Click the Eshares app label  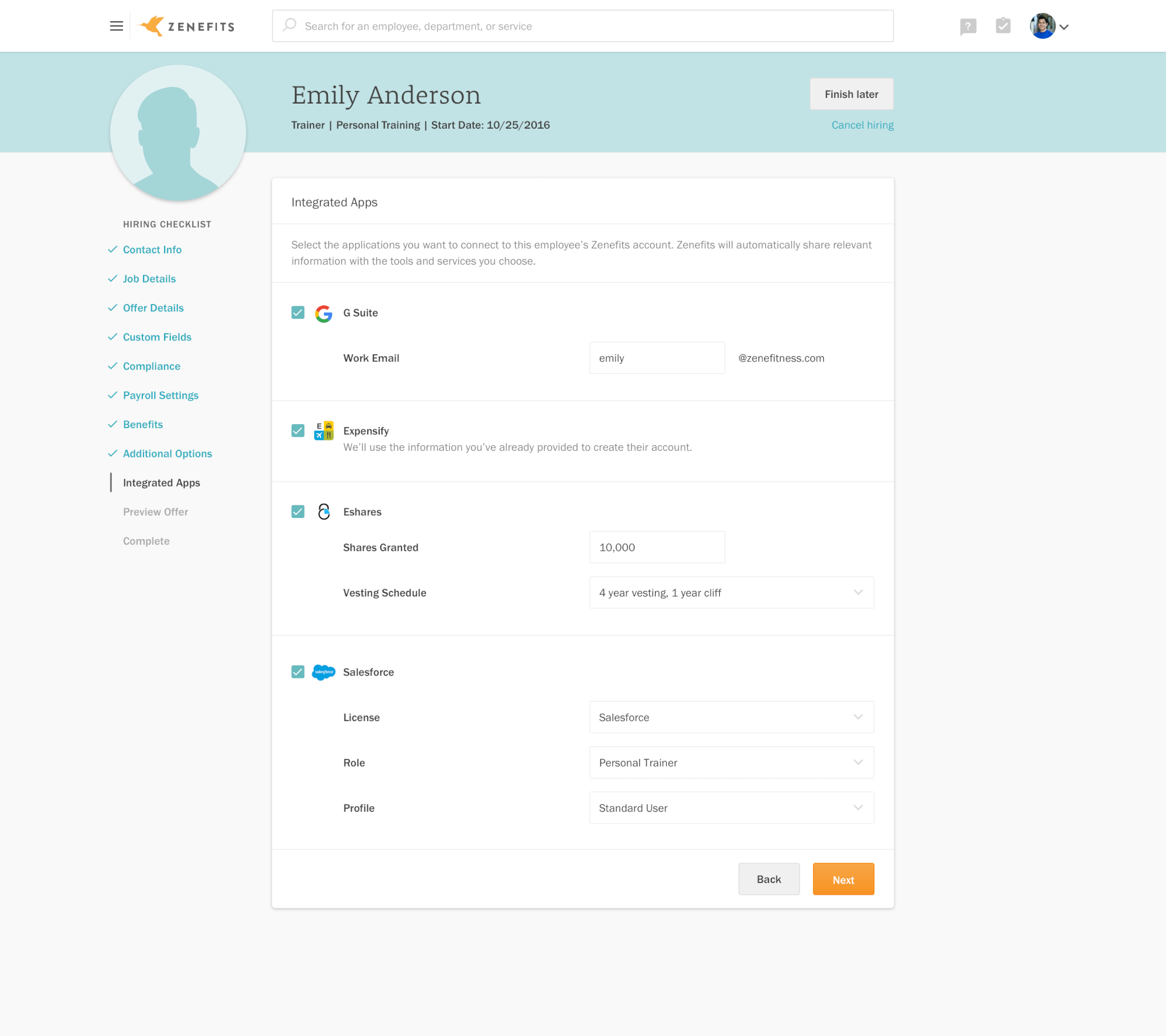(362, 512)
